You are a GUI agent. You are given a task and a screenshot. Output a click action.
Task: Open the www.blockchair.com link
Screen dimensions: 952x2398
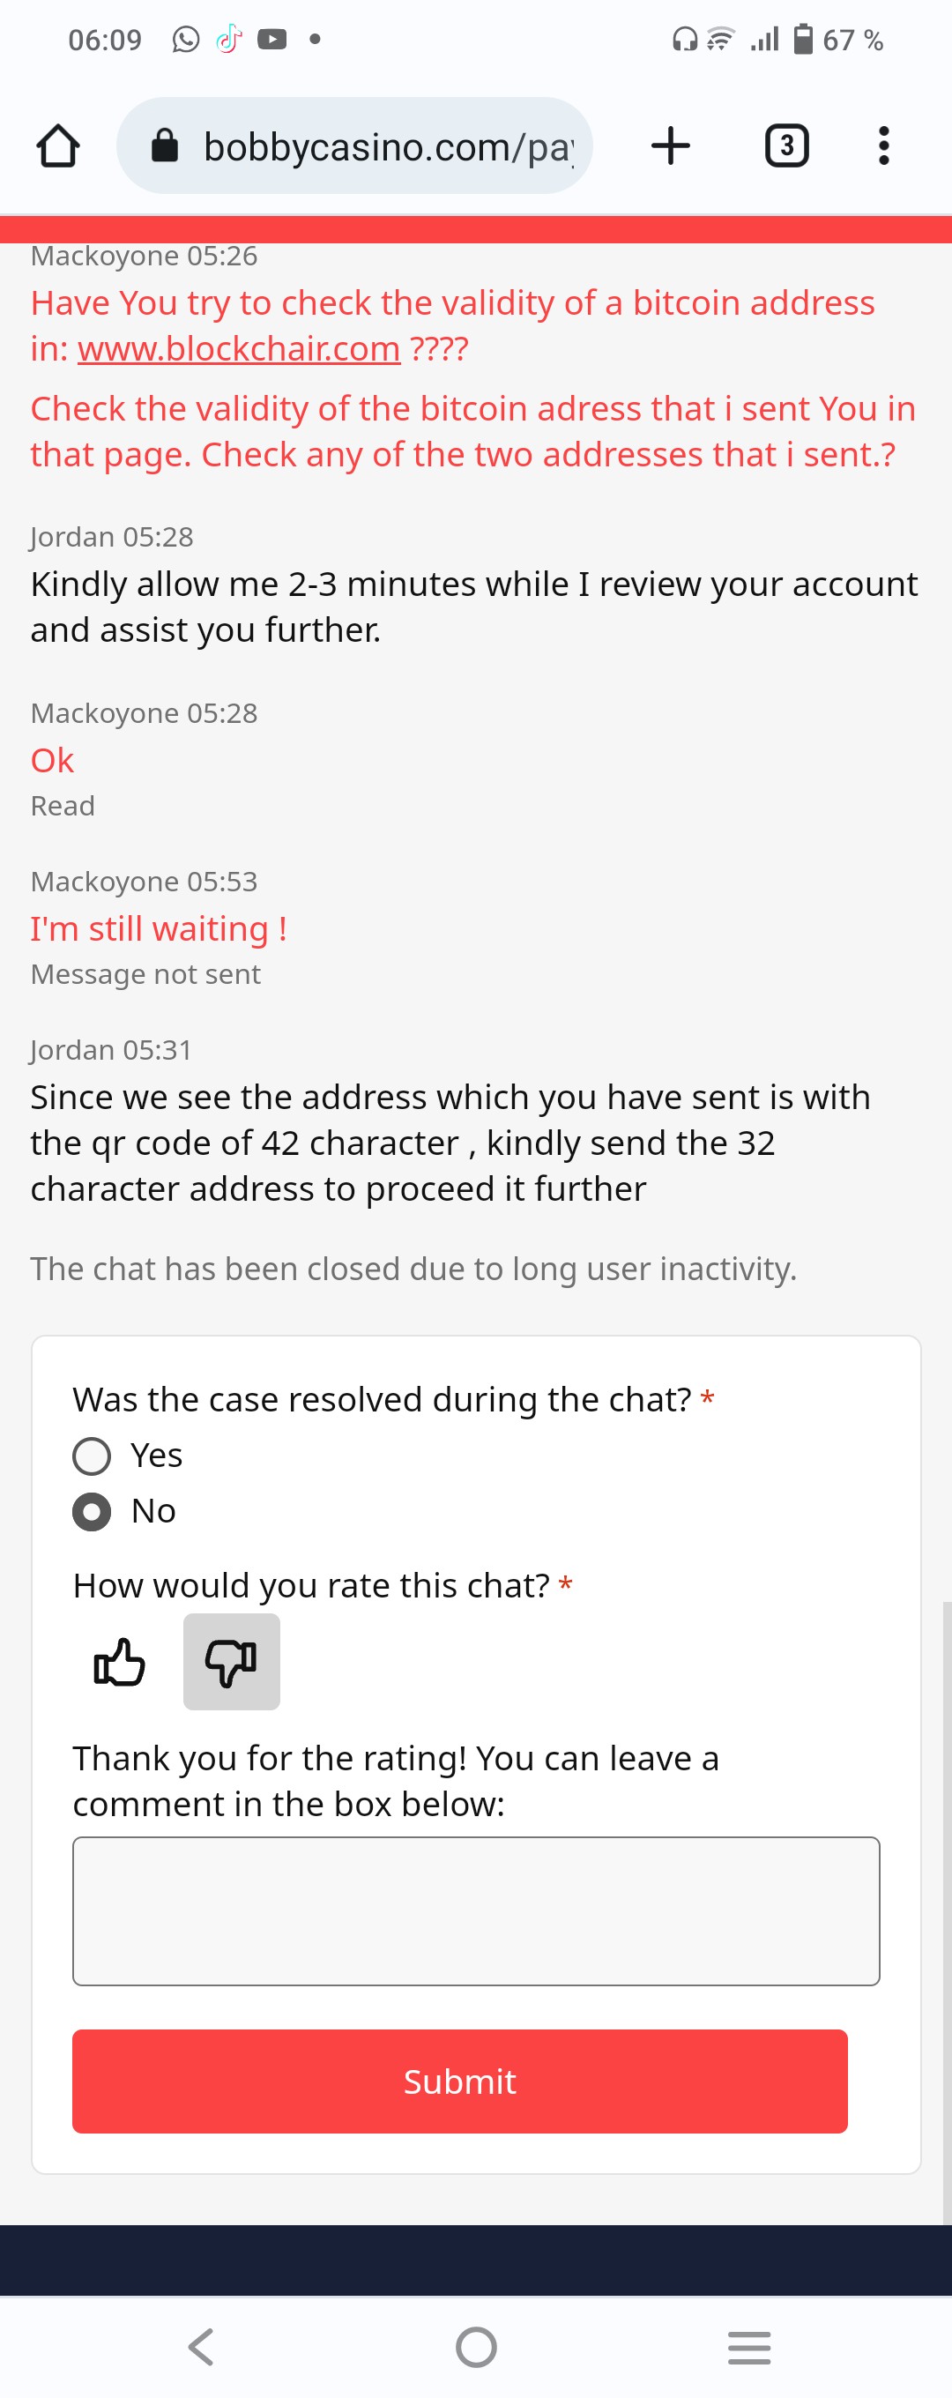(239, 349)
